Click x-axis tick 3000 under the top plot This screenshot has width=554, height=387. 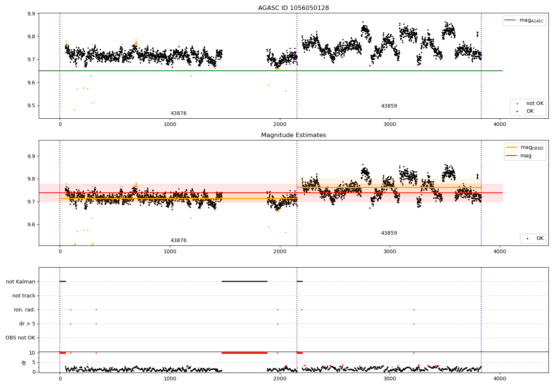pyautogui.click(x=390, y=125)
